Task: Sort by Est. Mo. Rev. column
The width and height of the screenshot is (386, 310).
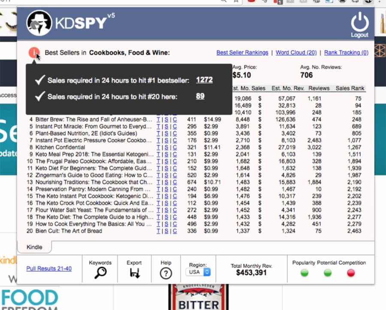Action: pos(288,88)
